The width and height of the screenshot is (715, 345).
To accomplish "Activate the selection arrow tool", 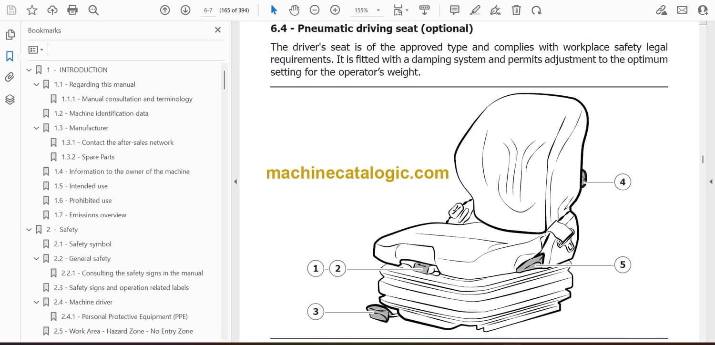I will pyautogui.click(x=274, y=10).
